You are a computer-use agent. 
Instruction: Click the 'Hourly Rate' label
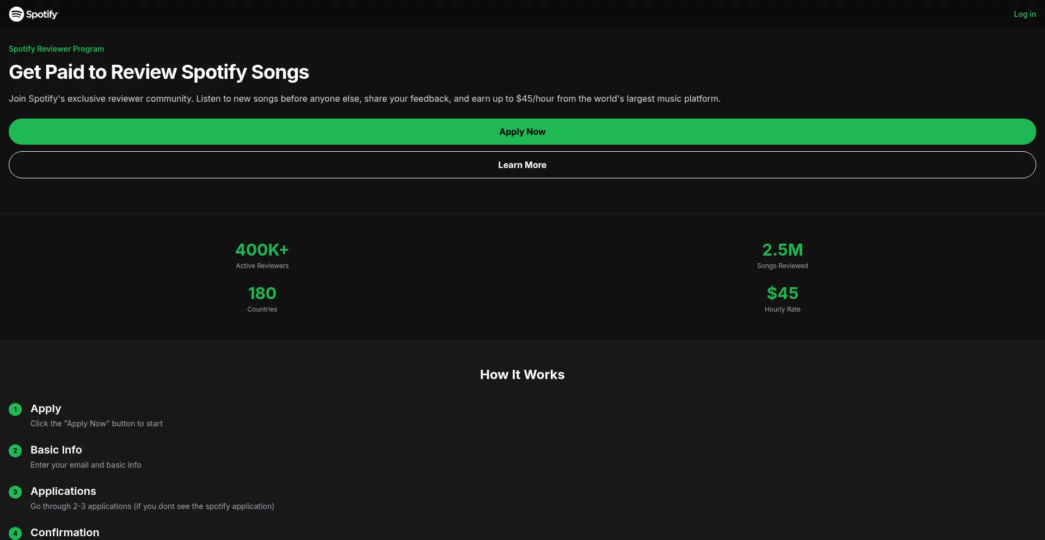(x=783, y=309)
